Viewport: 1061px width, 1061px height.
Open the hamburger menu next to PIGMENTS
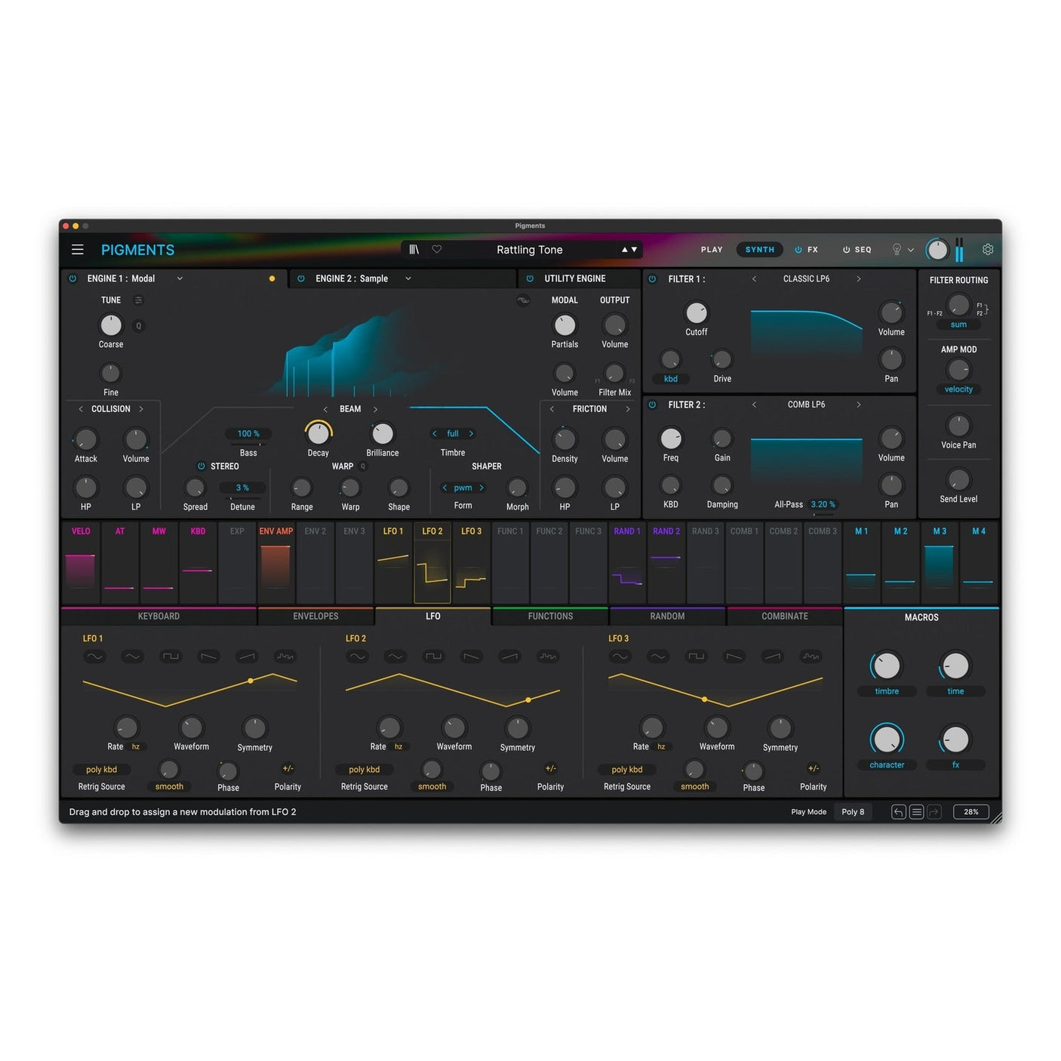pyautogui.click(x=77, y=249)
